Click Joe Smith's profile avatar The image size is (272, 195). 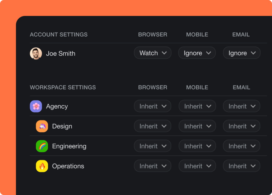(36, 53)
